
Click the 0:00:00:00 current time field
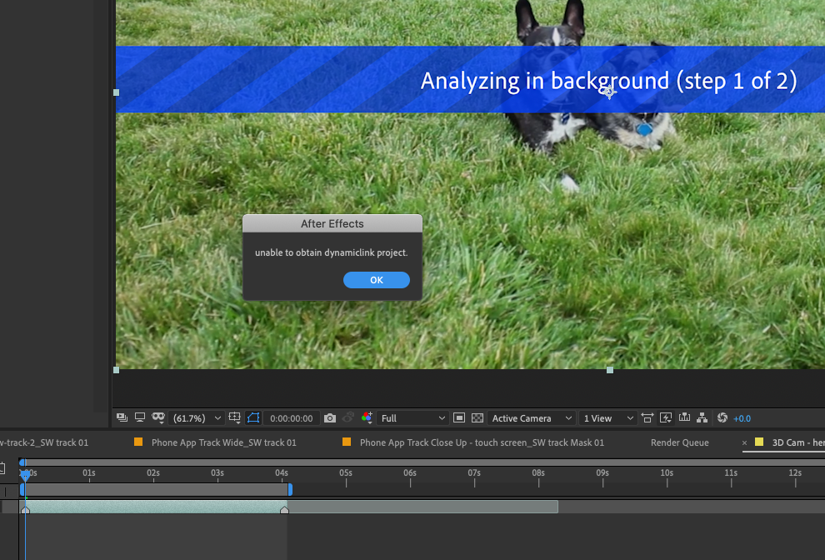(x=291, y=418)
